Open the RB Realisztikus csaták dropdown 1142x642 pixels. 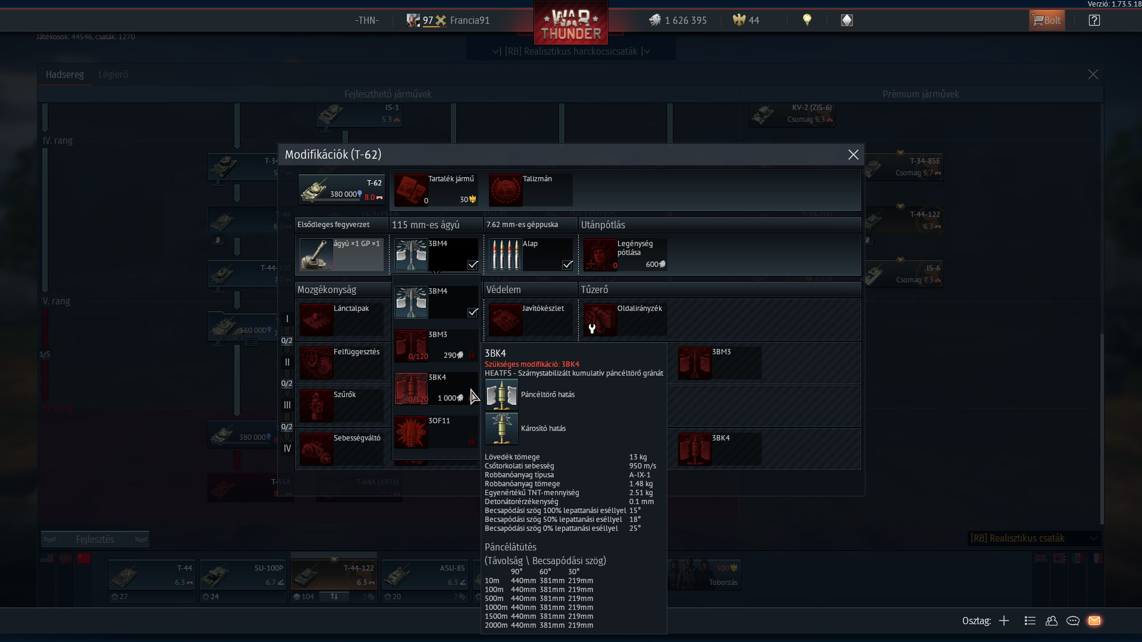[1034, 538]
